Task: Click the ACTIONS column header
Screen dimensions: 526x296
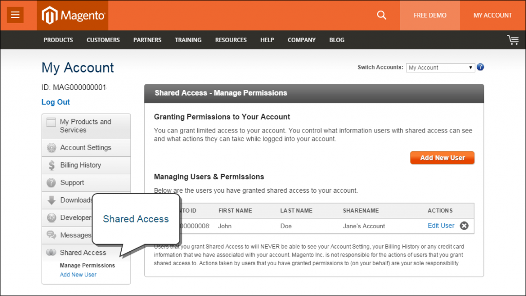Action: pyautogui.click(x=440, y=210)
